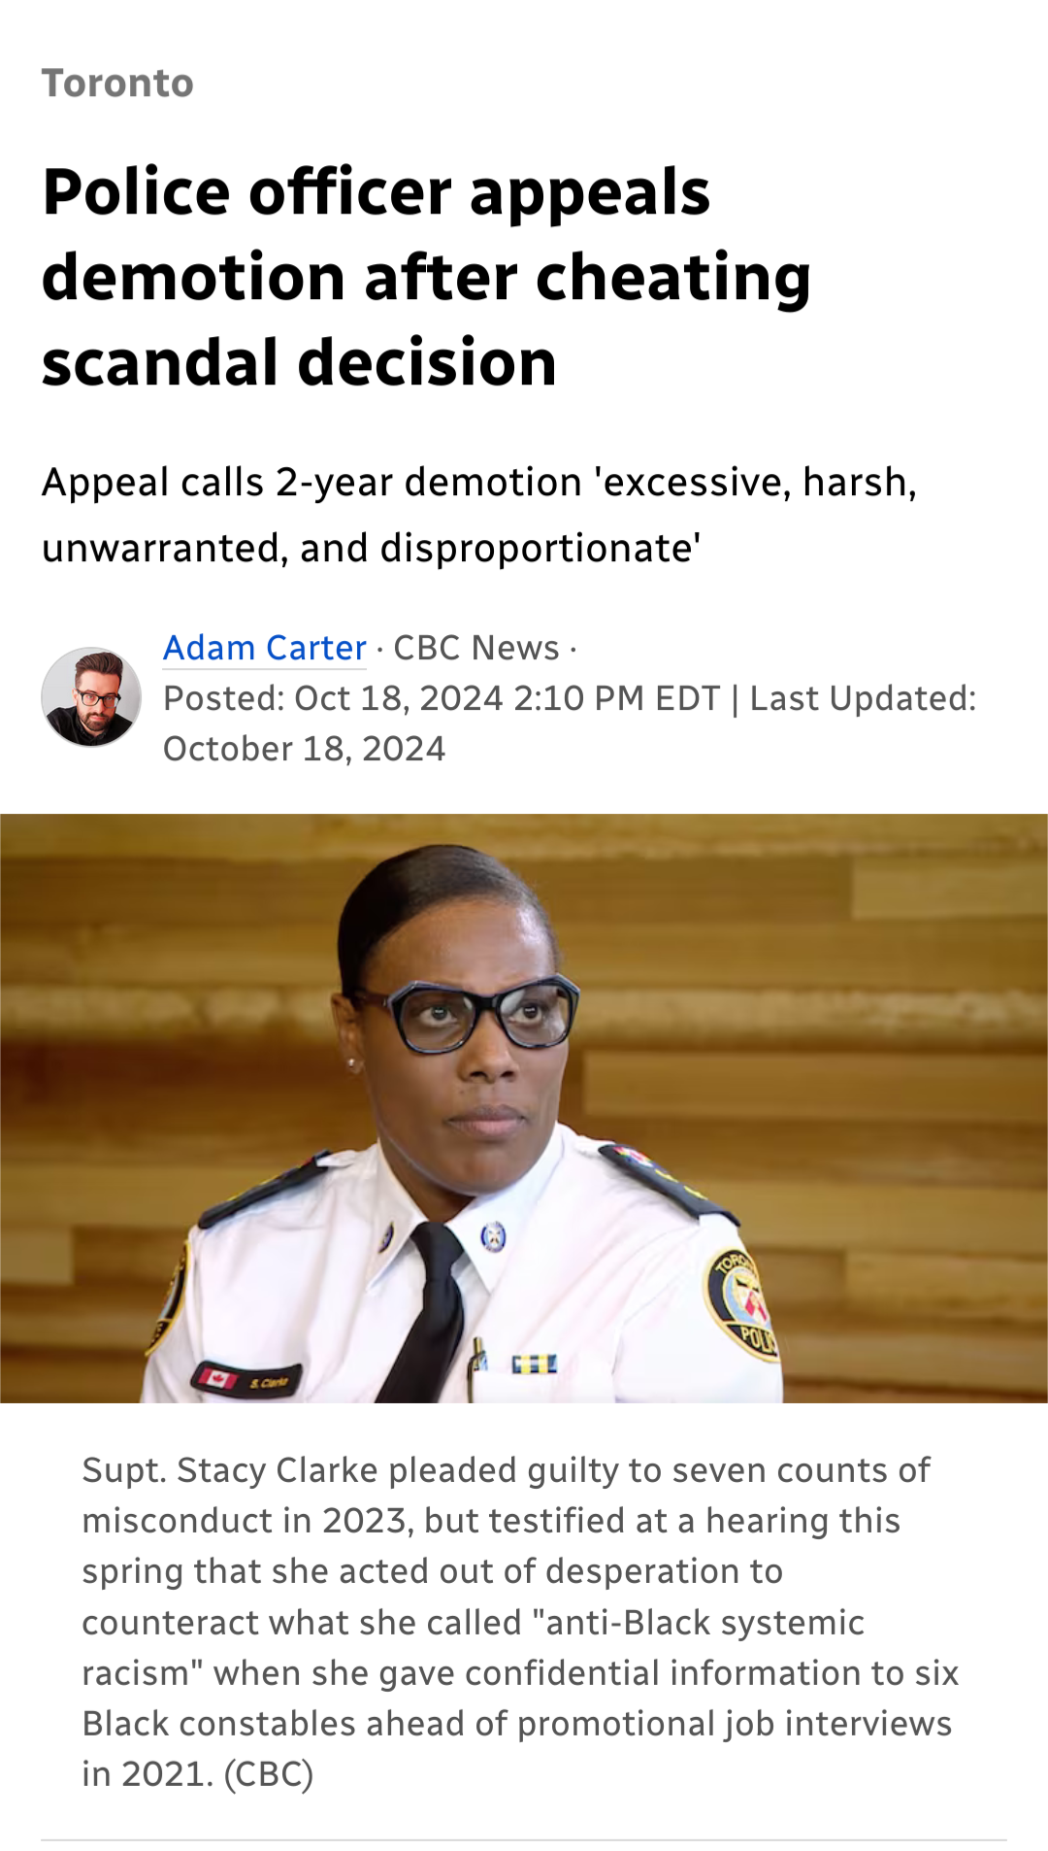This screenshot has height=1851, width=1048.
Task: Tap the main photo of the officer
Action: 524,1108
